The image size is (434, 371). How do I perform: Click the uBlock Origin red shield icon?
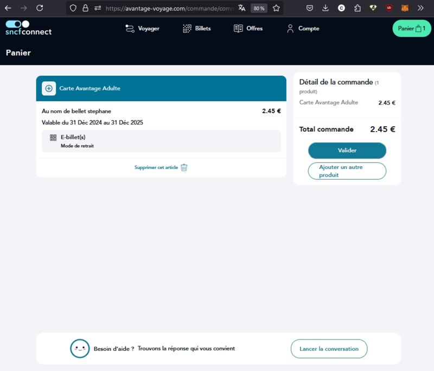pos(389,8)
